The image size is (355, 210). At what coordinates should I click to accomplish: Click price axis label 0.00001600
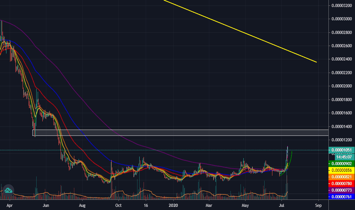point(342,113)
